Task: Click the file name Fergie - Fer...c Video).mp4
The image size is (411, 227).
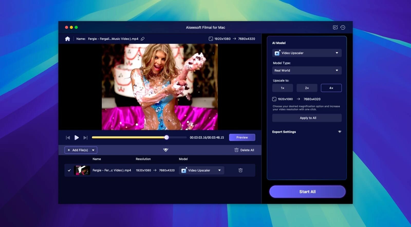Action: point(112,170)
